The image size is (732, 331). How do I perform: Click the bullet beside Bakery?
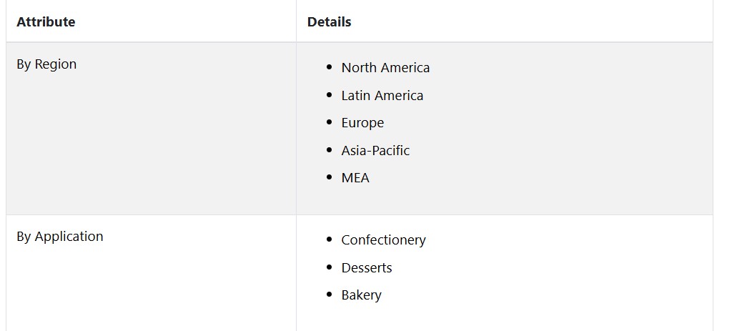330,295
